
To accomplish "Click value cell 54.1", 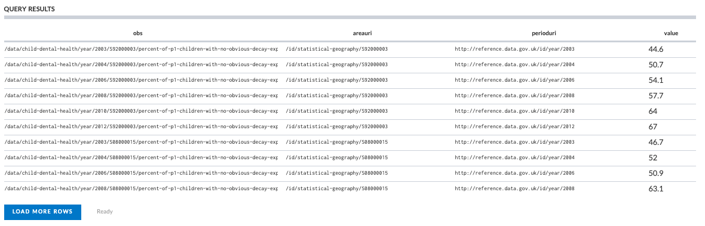I will click(x=655, y=81).
